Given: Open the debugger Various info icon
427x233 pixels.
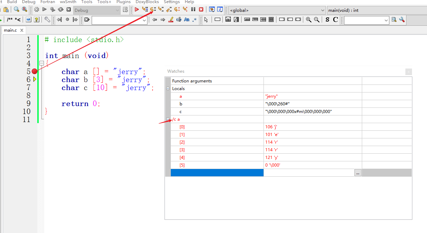Looking at the screenshot, I should coord(220,10).
